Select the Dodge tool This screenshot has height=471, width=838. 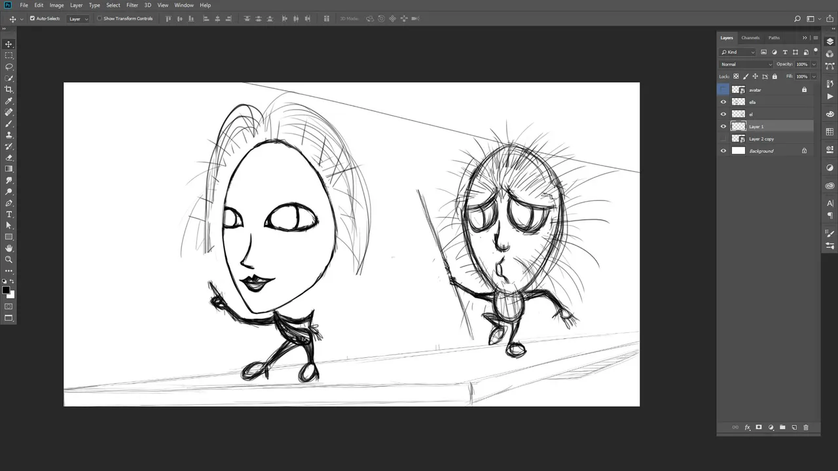click(x=9, y=192)
